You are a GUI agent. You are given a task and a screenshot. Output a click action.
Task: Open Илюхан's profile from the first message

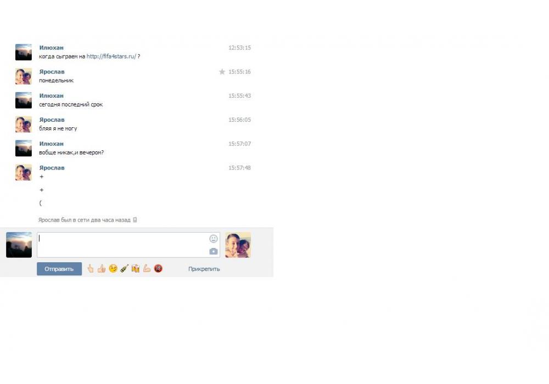pos(51,48)
